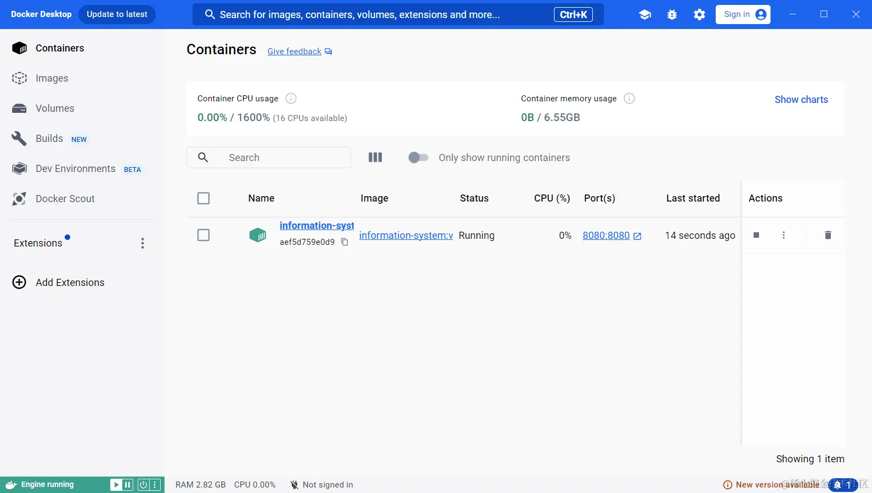Viewport: 872px width, 493px height.
Task: Click the Update to latest button
Action: pos(117,14)
